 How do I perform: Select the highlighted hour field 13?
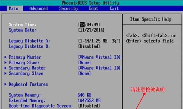pos(82,25)
